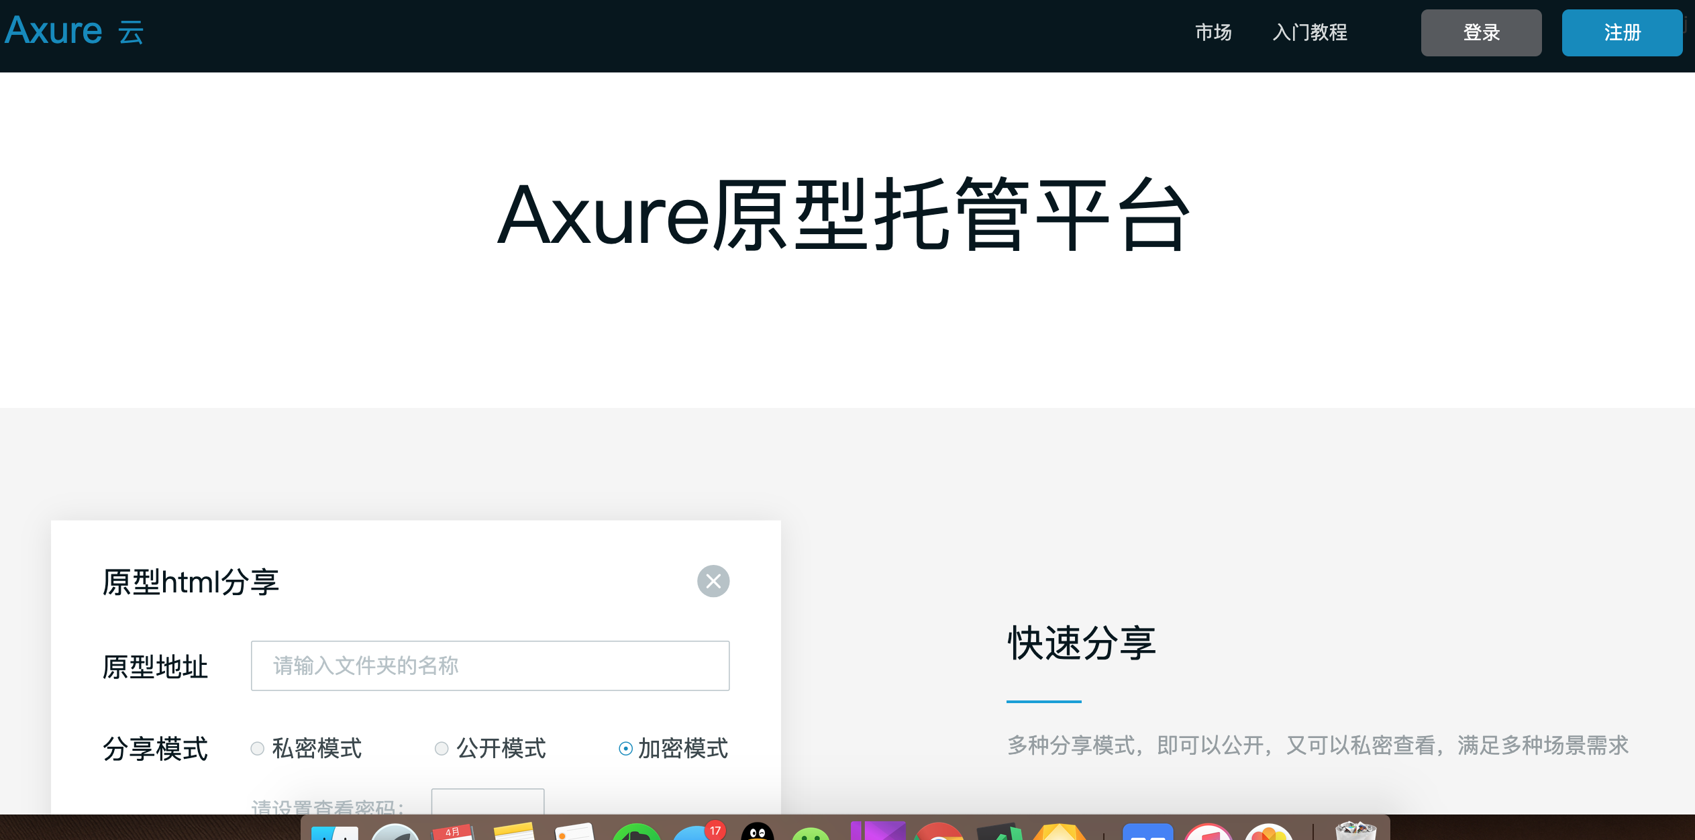Select the 公开模式 radio button
The image size is (1695, 840).
(x=442, y=748)
